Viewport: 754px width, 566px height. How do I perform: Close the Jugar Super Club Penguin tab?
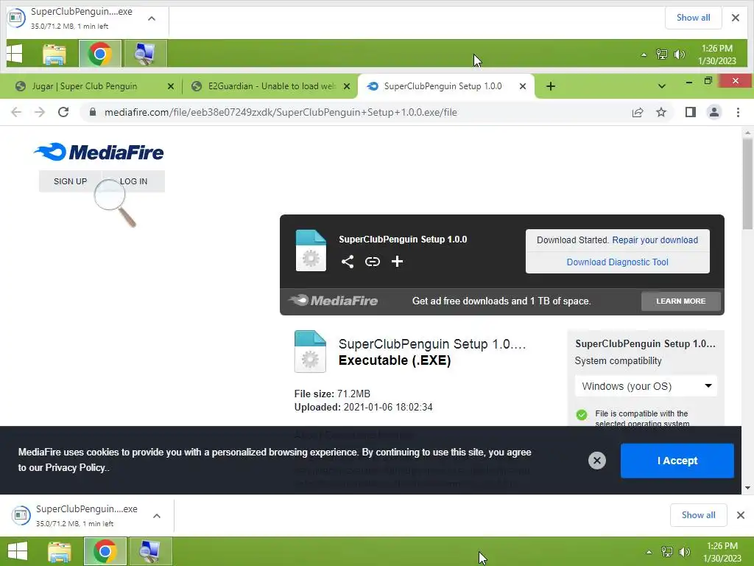click(x=171, y=86)
